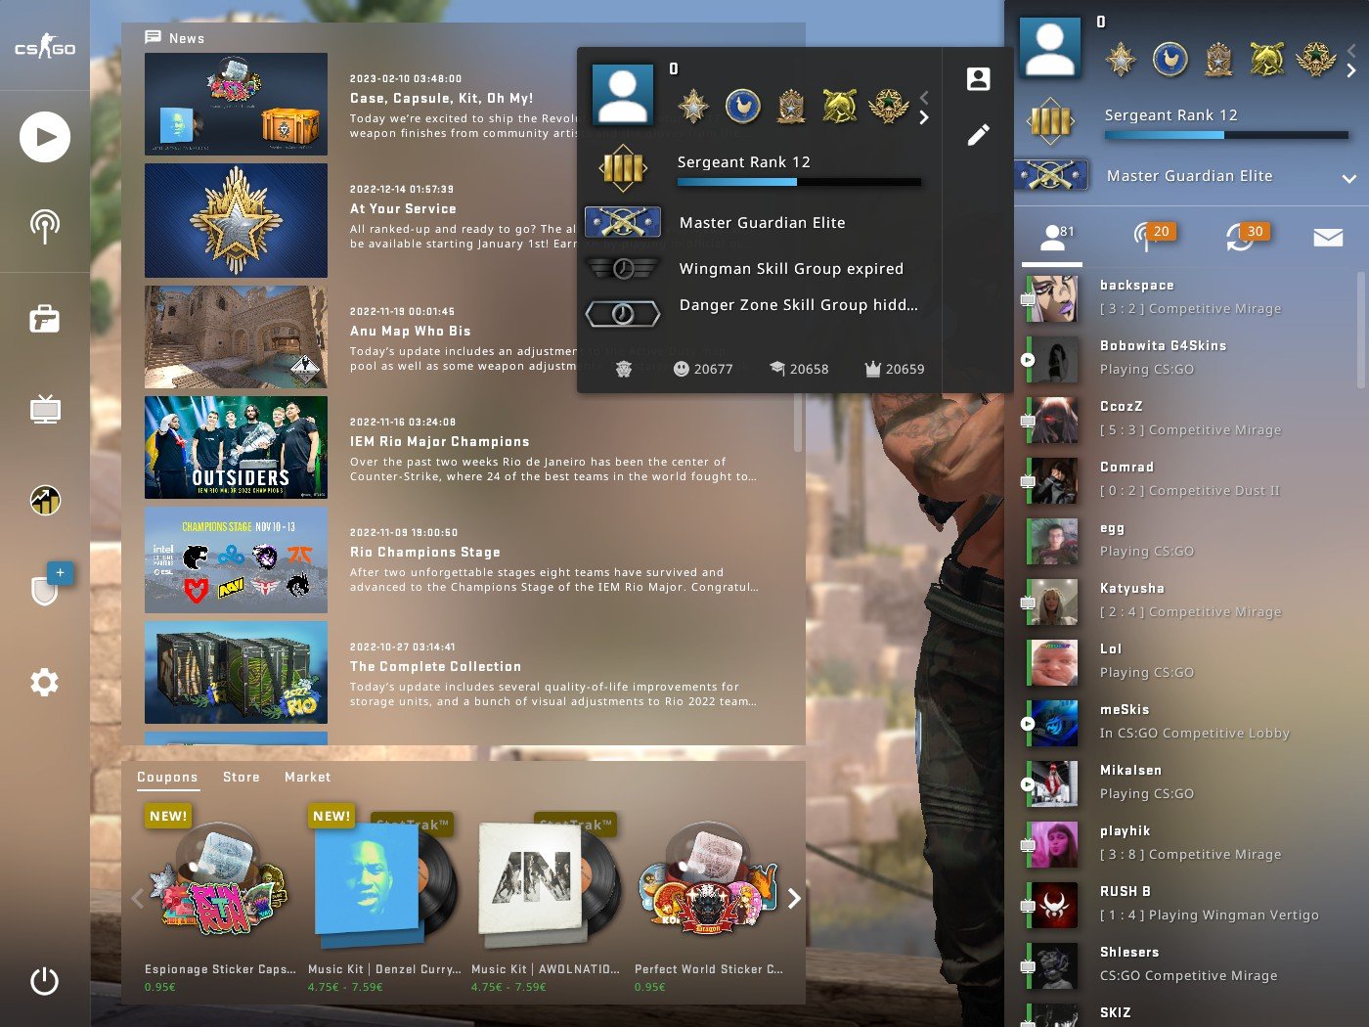Select friend Mikalsen in list
Viewport: 1369px width, 1027px height.
coord(1185,783)
